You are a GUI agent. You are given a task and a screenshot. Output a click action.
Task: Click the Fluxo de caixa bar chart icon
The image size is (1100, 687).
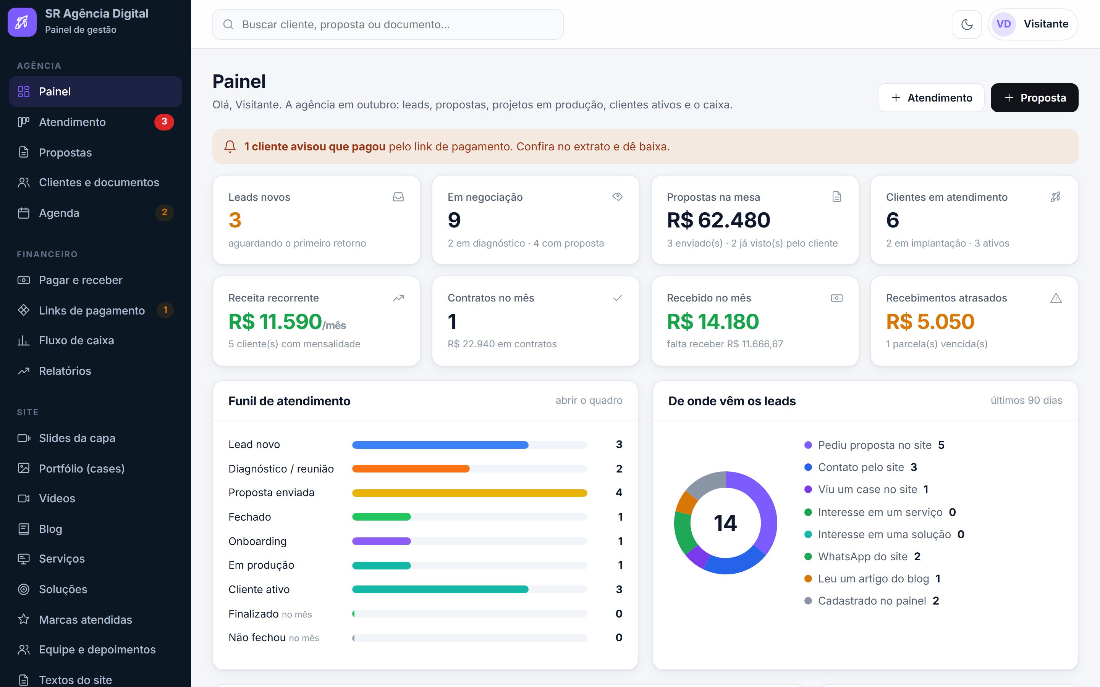[24, 340]
